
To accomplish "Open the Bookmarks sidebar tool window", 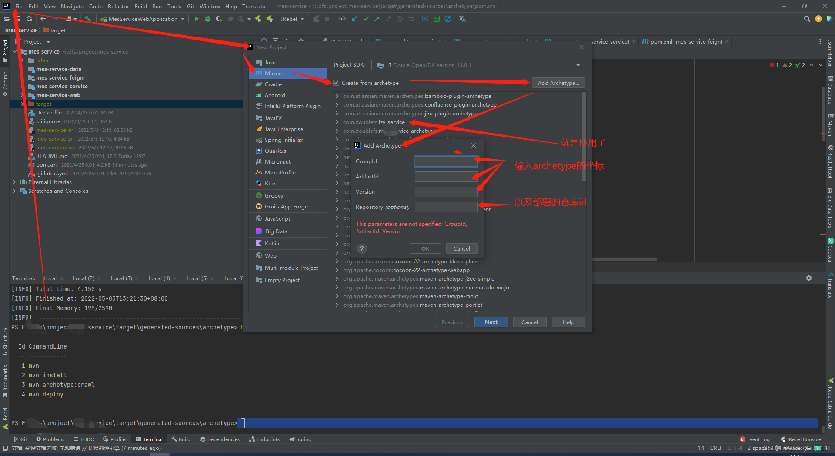I will (5, 381).
